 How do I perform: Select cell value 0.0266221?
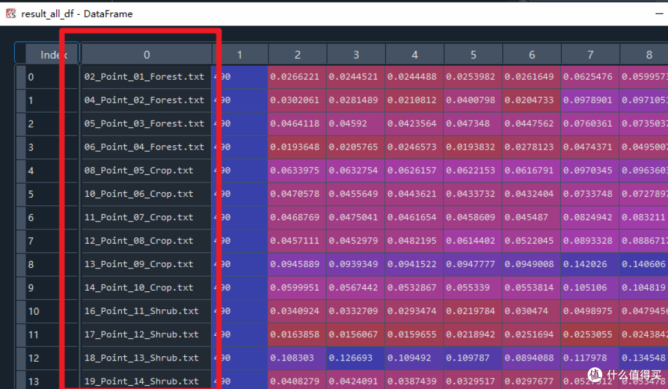click(x=298, y=77)
